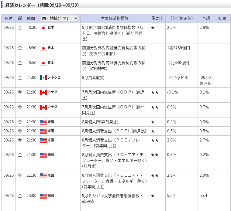Viewport: 231px width, 211px height.
Task: Click the Japan flag in the Tokyo CPI row
Action: tap(43, 28)
